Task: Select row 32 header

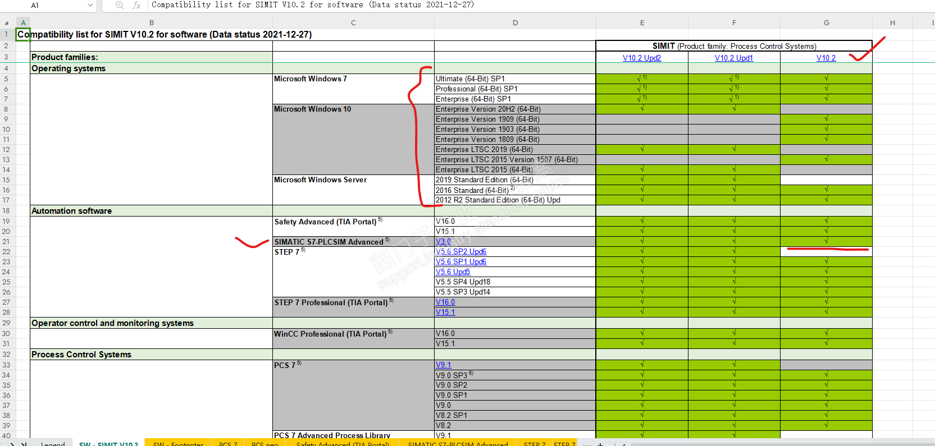Action: coord(7,355)
